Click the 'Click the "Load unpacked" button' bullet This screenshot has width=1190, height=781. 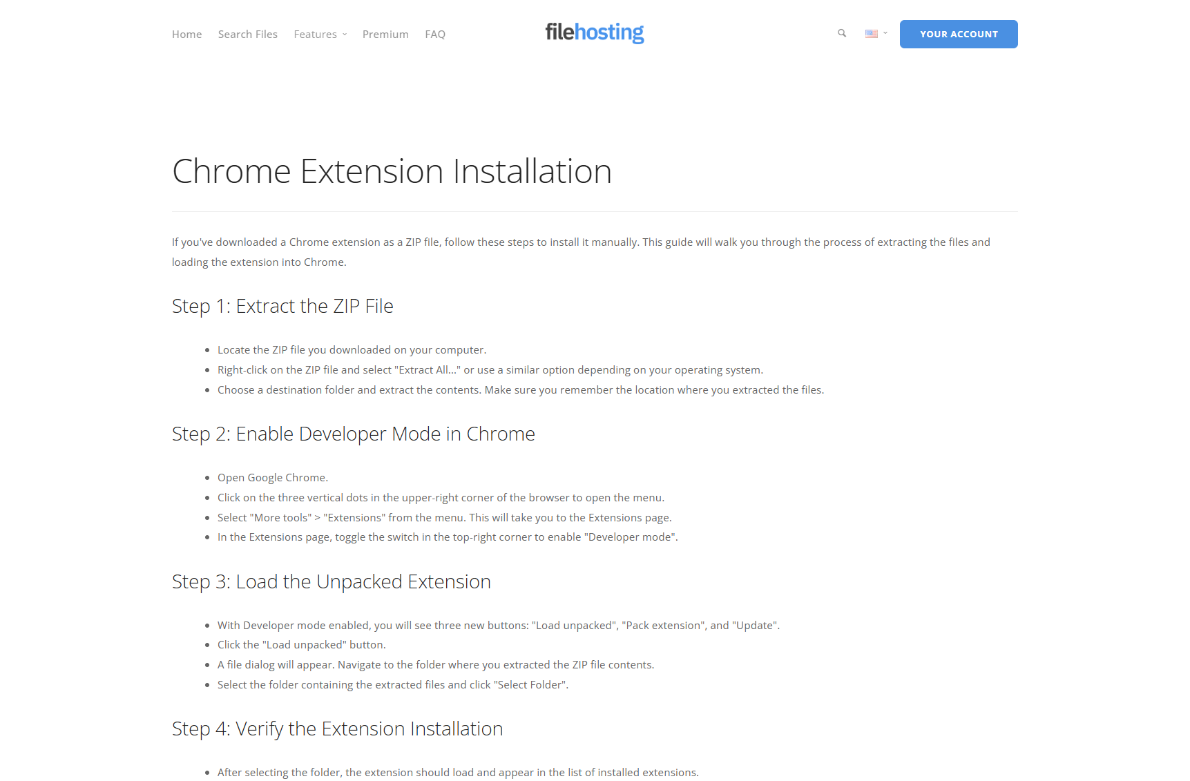[301, 645]
